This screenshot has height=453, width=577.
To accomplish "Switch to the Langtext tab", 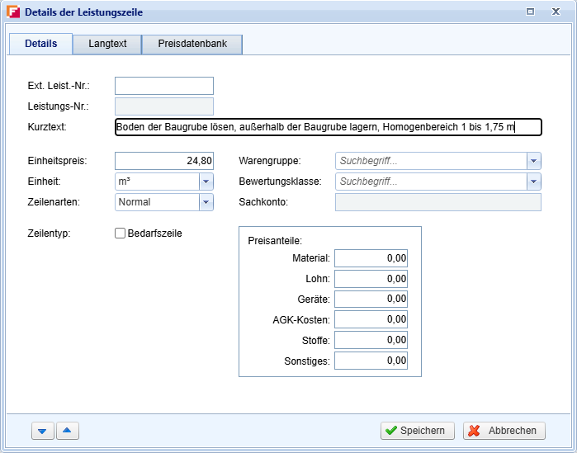I will click(107, 44).
